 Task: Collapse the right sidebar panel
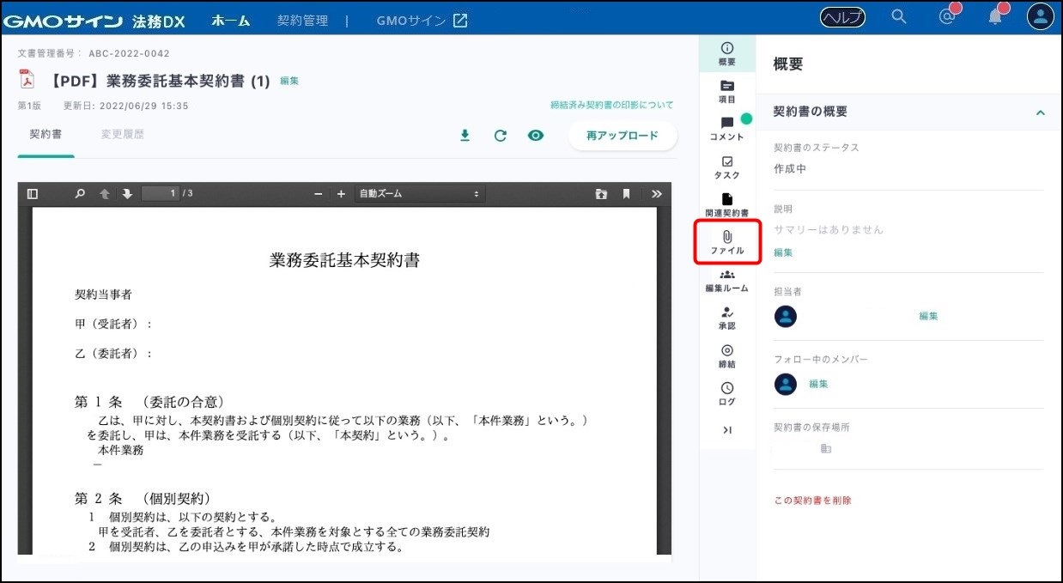pos(726,429)
